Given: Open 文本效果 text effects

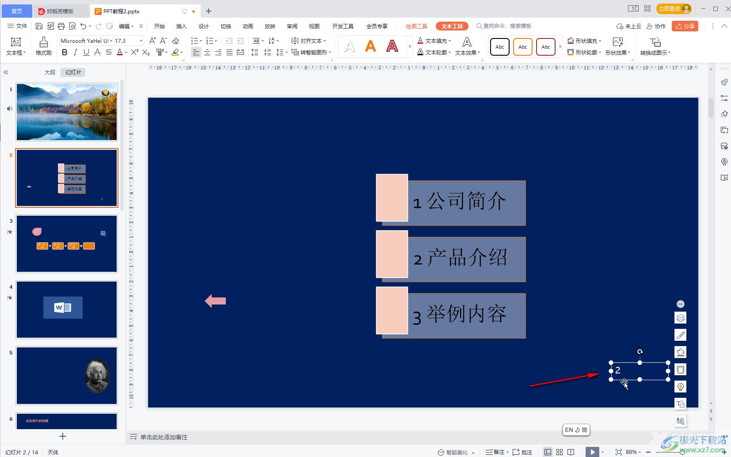Looking at the screenshot, I should [x=467, y=46].
